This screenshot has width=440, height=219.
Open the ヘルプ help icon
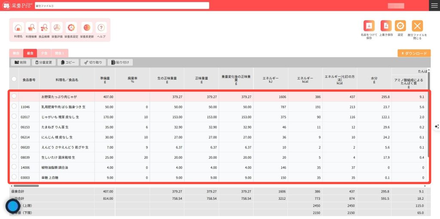pyautogui.click(x=101, y=28)
